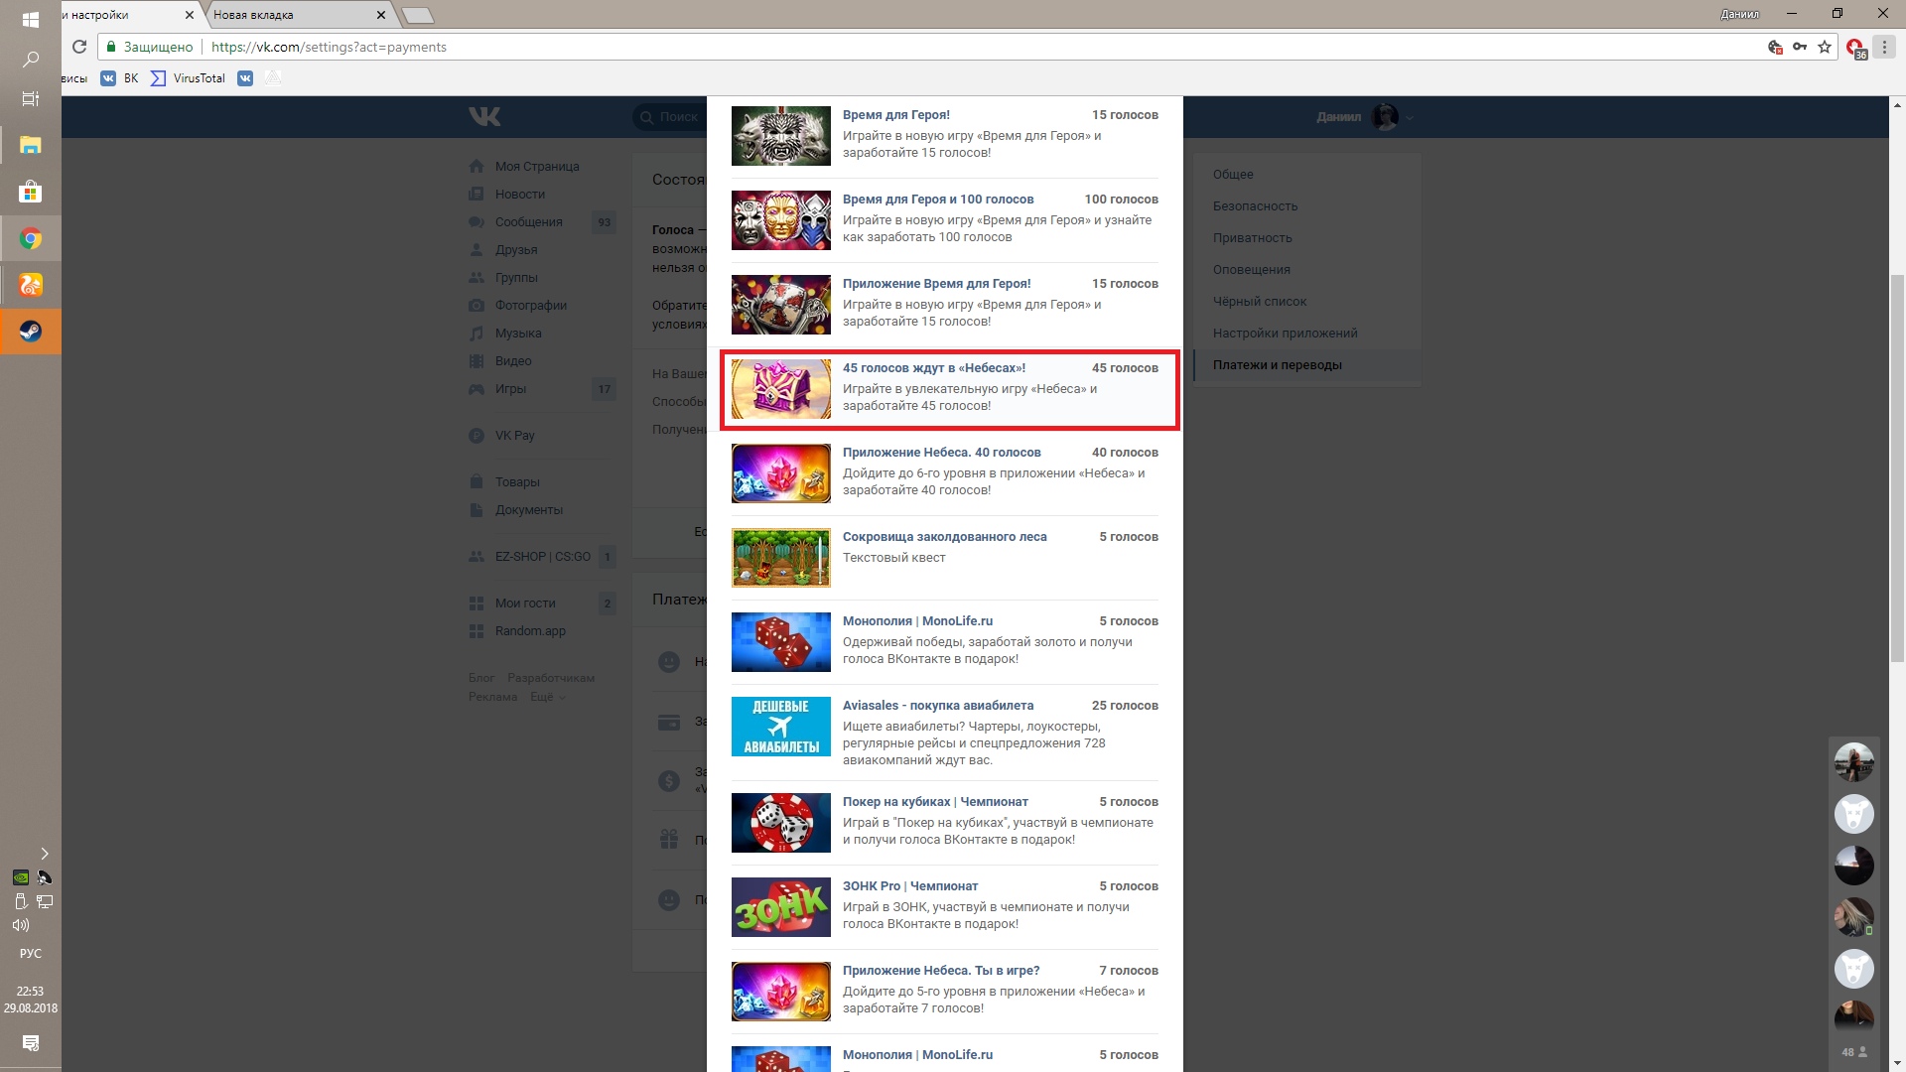
Task: Click the bookmark star in address bar
Action: (1825, 47)
